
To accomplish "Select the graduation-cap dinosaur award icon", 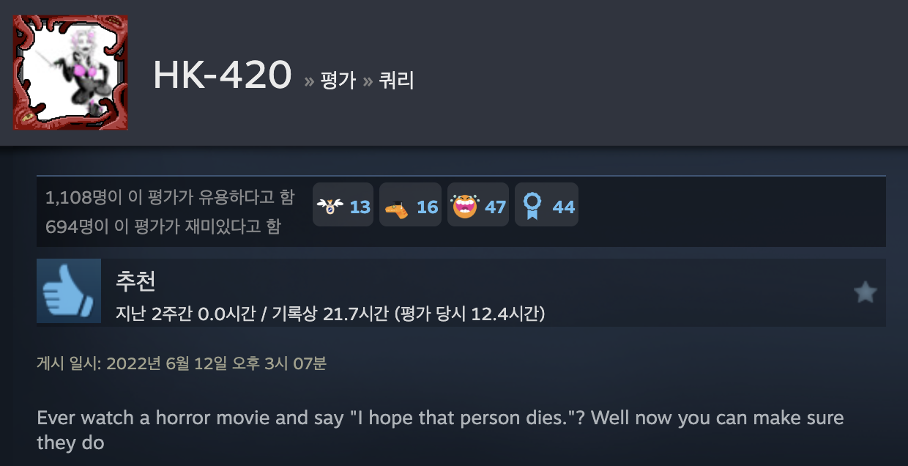I will click(398, 207).
